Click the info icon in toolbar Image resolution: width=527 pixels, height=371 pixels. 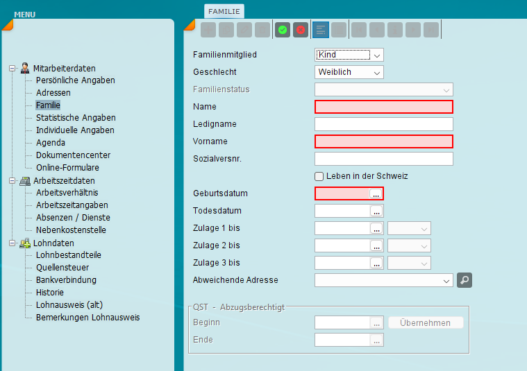tap(395, 31)
